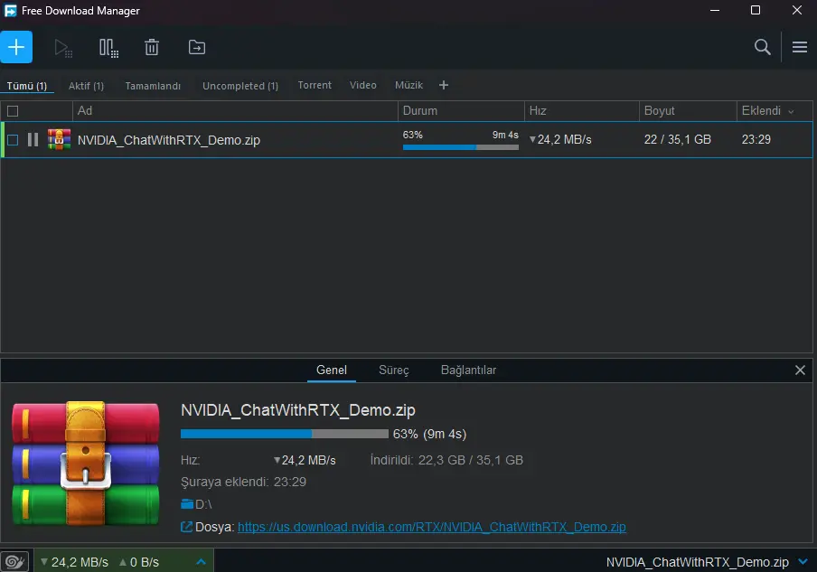This screenshot has width=817, height=572.
Task: Select the Müzik tab
Action: click(x=408, y=86)
